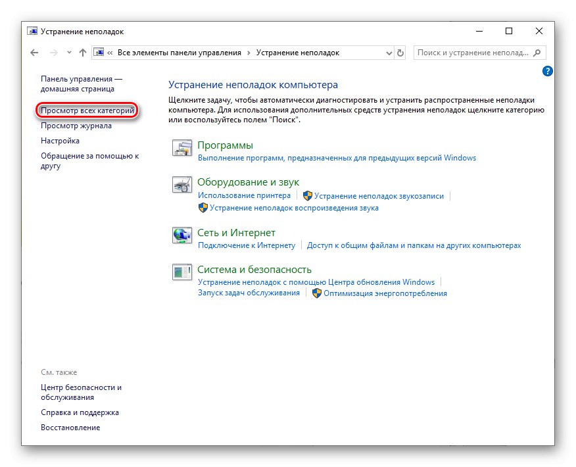The height and width of the screenshot is (467, 576).
Task: Open Панель управления — домашняя страница
Action: coord(81,84)
